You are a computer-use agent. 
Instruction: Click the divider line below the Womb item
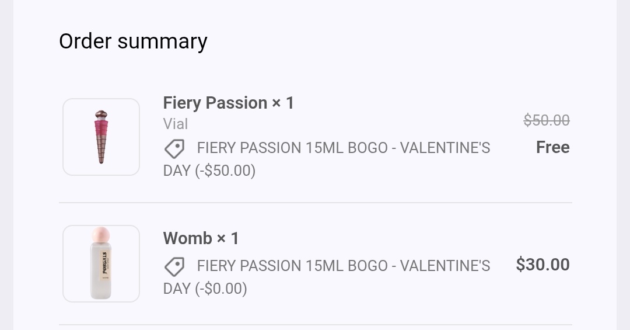click(x=315, y=325)
